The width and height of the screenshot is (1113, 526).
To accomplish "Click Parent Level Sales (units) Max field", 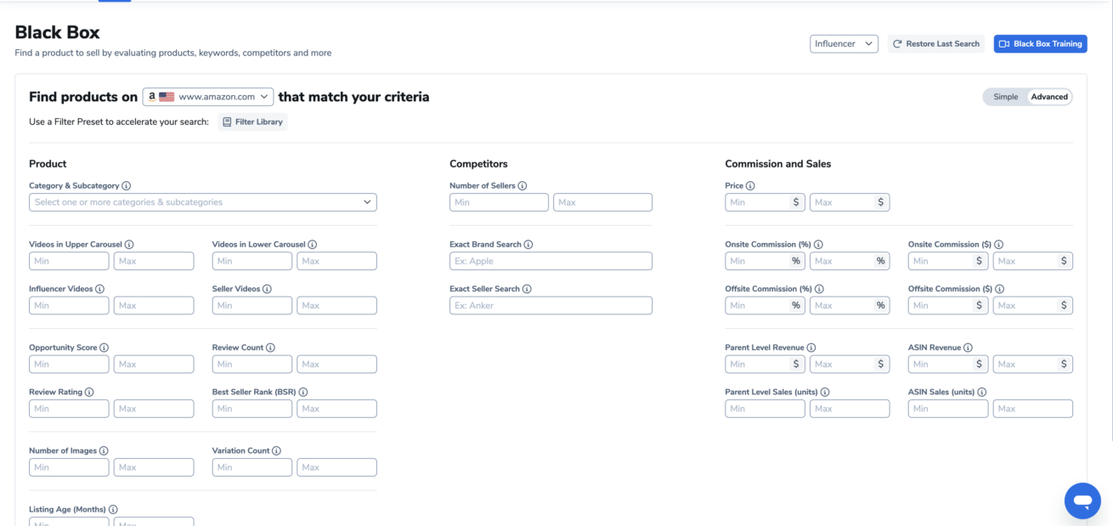I will point(850,409).
